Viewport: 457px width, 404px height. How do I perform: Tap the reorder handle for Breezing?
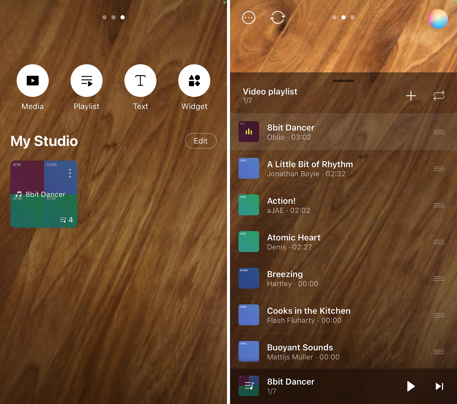click(x=439, y=279)
